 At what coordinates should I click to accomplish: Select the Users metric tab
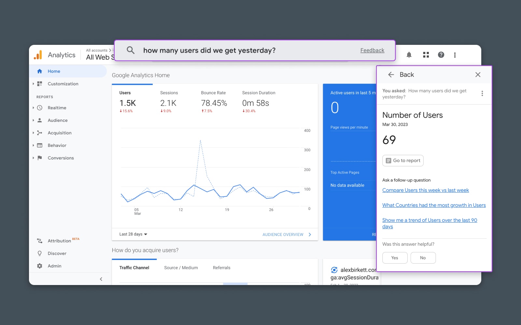tap(132, 102)
